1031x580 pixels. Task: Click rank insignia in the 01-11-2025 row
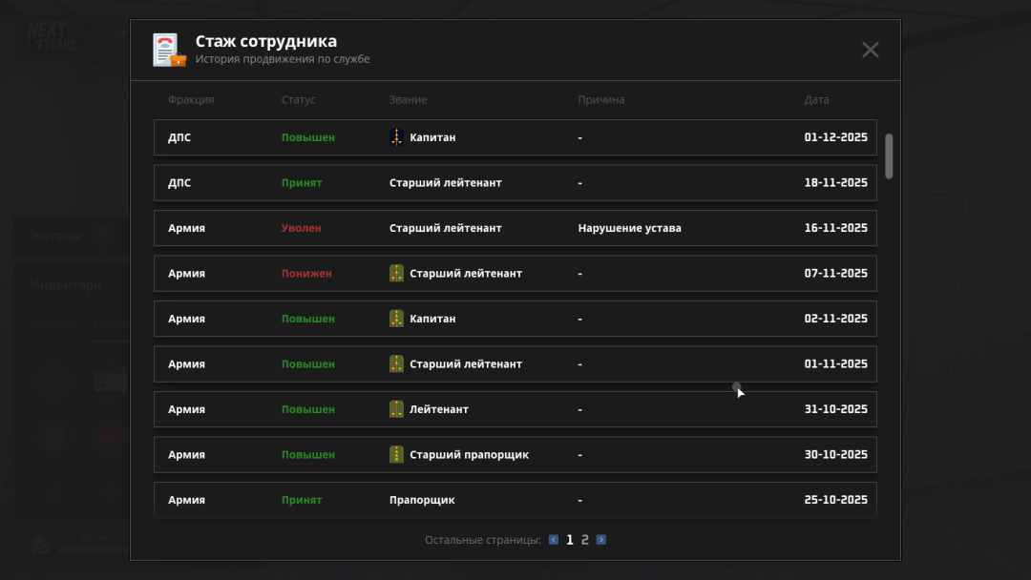[397, 364]
